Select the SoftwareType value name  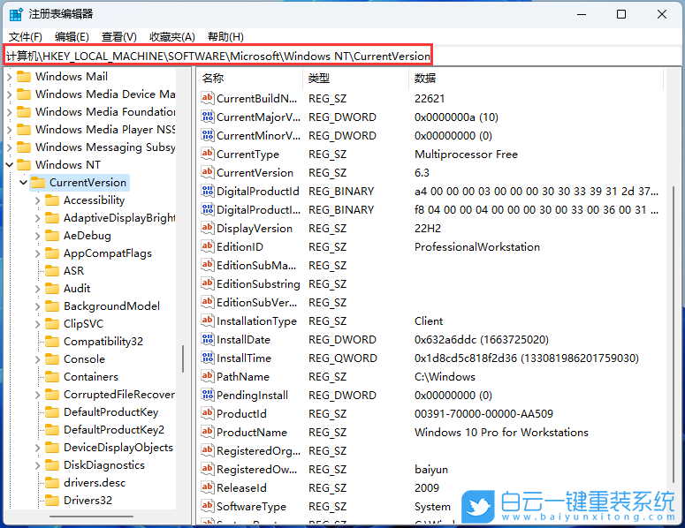pyautogui.click(x=251, y=507)
